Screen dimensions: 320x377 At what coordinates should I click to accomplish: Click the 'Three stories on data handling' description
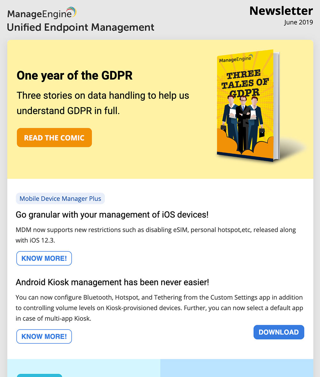(x=102, y=103)
